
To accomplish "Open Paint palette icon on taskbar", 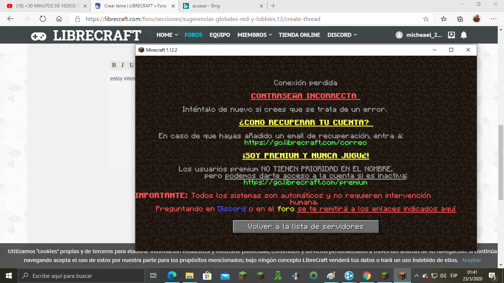I will coord(331,276).
